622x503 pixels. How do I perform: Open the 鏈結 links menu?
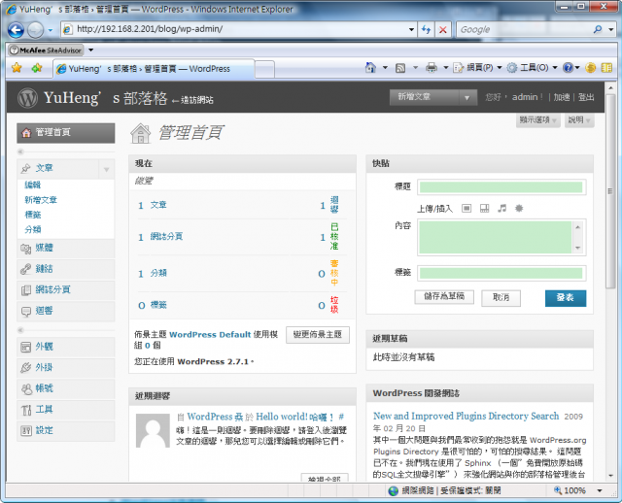66,269
